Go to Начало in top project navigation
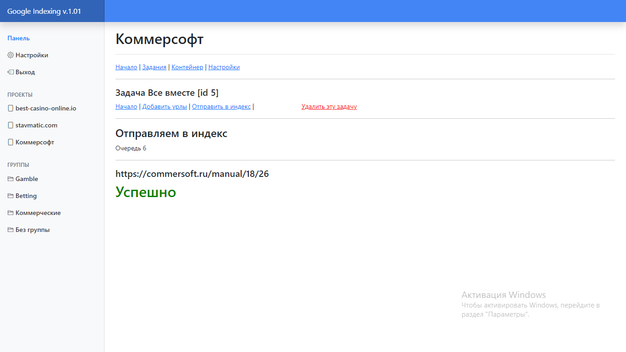626x352 pixels. (126, 67)
